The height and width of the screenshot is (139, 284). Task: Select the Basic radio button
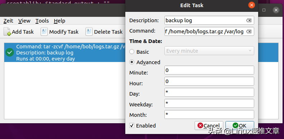pyautogui.click(x=132, y=52)
